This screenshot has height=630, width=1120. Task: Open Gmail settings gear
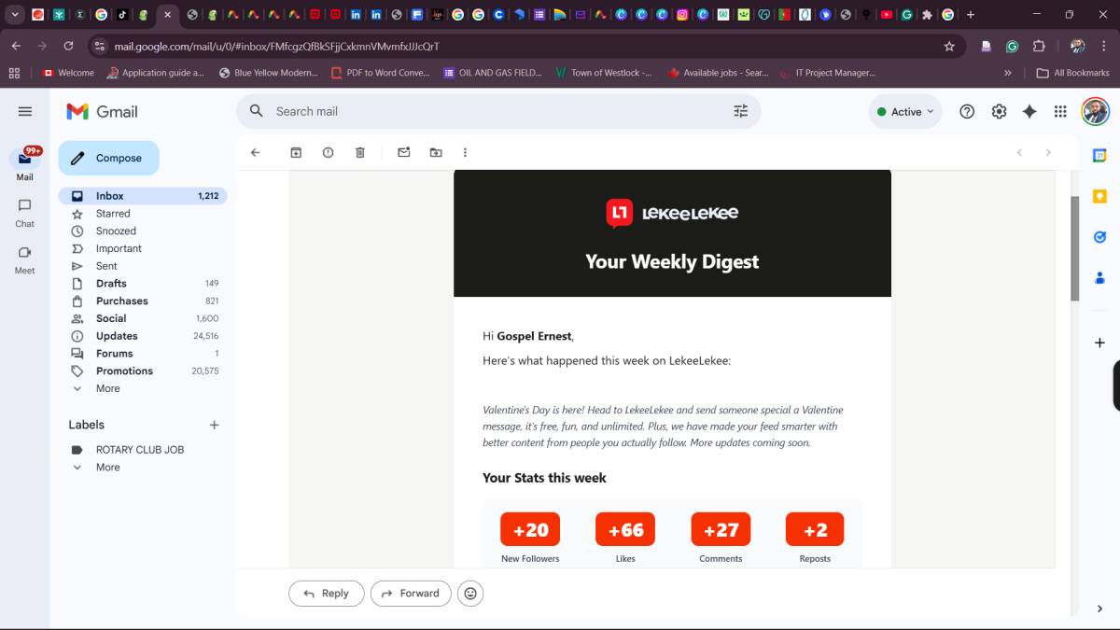999,111
